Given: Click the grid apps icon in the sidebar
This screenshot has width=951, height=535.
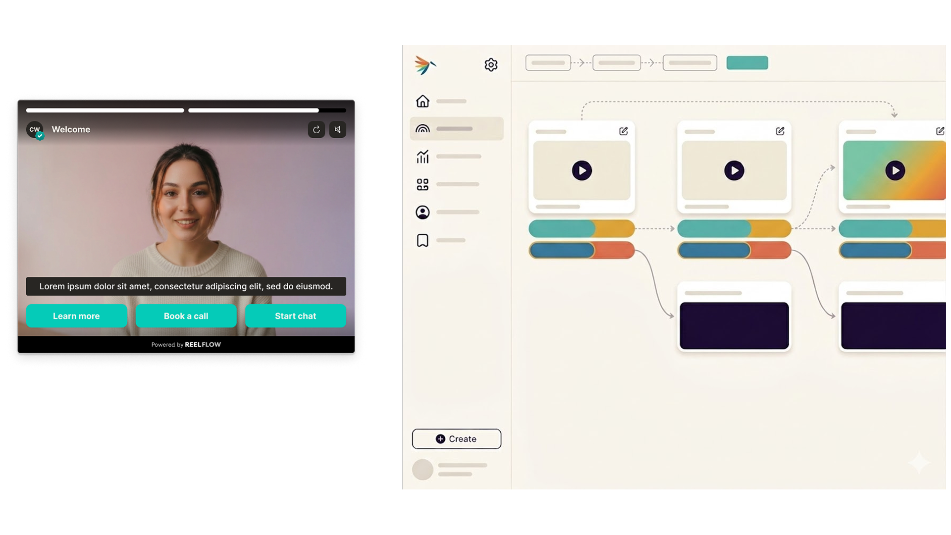Looking at the screenshot, I should [x=423, y=185].
